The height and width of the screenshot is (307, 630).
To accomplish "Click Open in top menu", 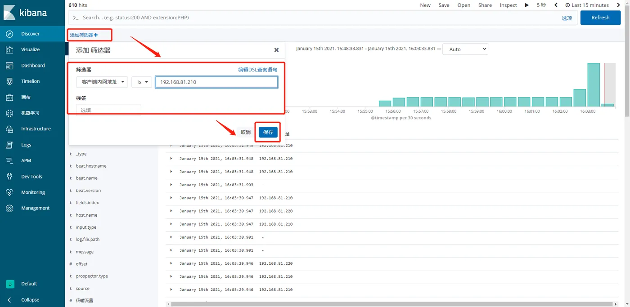I will (x=464, y=5).
